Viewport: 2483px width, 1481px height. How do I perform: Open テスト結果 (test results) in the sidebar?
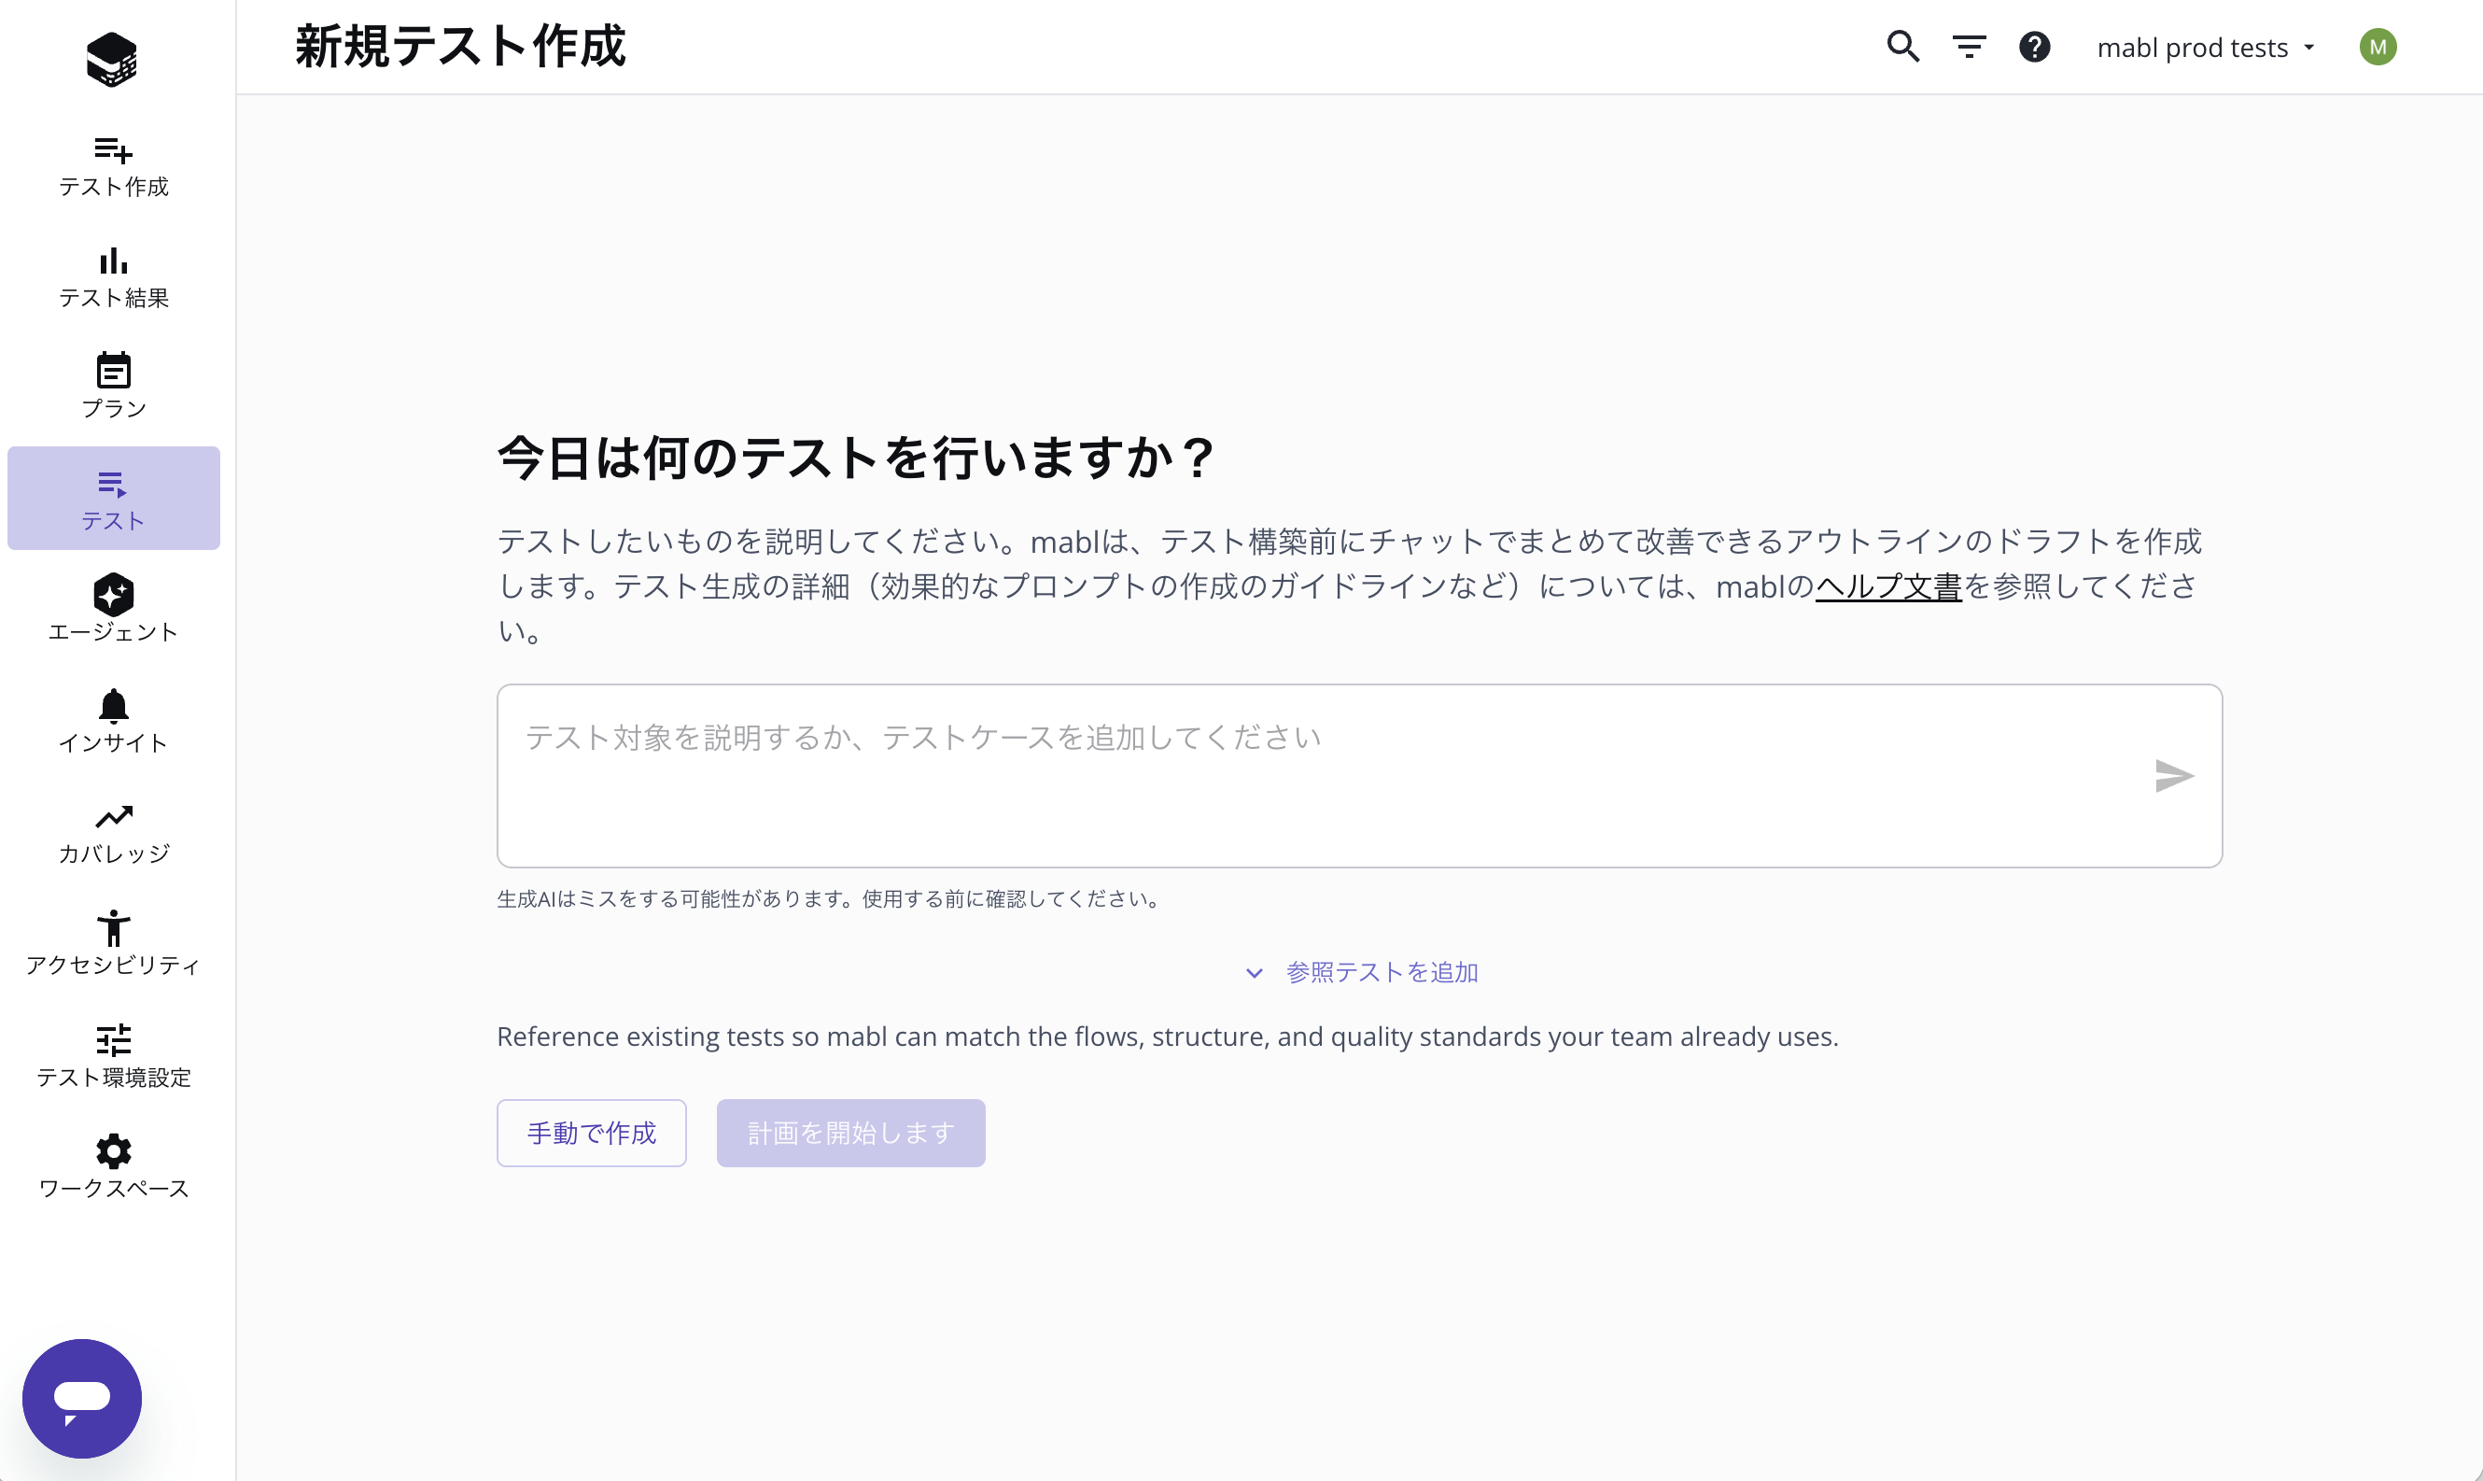pos(114,278)
